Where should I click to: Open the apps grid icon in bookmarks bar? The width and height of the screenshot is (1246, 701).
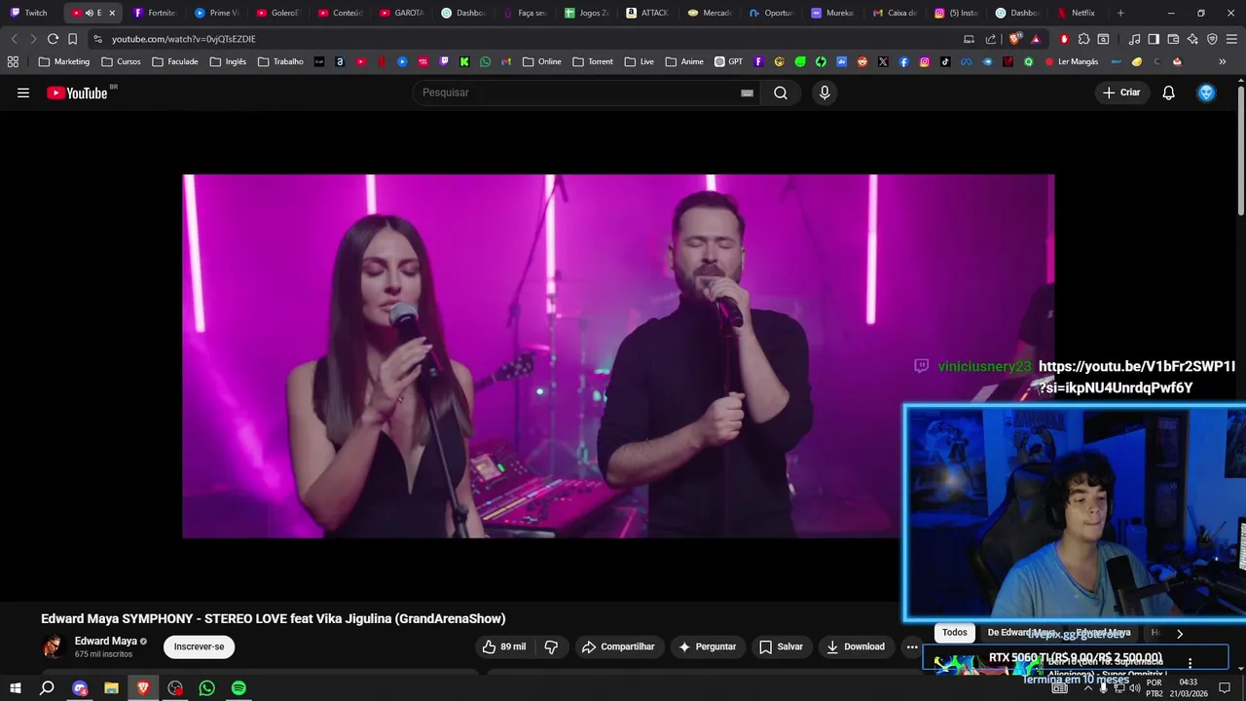pos(13,61)
